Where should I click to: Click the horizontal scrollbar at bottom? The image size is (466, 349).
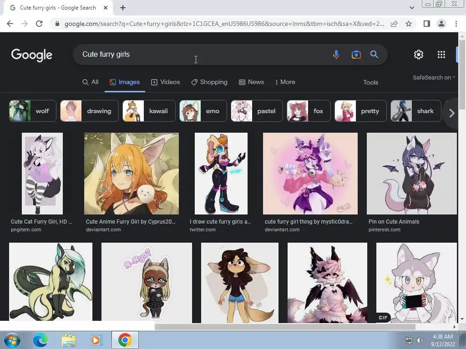[285, 327]
